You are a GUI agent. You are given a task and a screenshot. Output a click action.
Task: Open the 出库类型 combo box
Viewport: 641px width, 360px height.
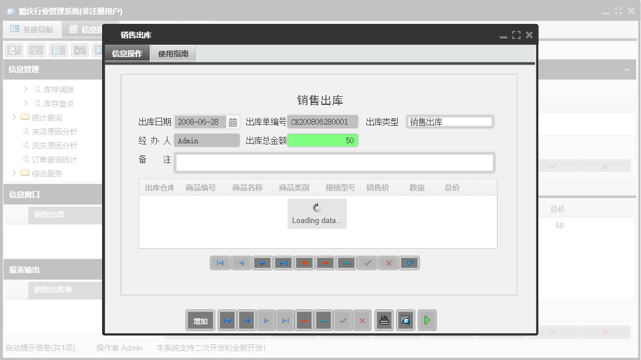coord(450,122)
